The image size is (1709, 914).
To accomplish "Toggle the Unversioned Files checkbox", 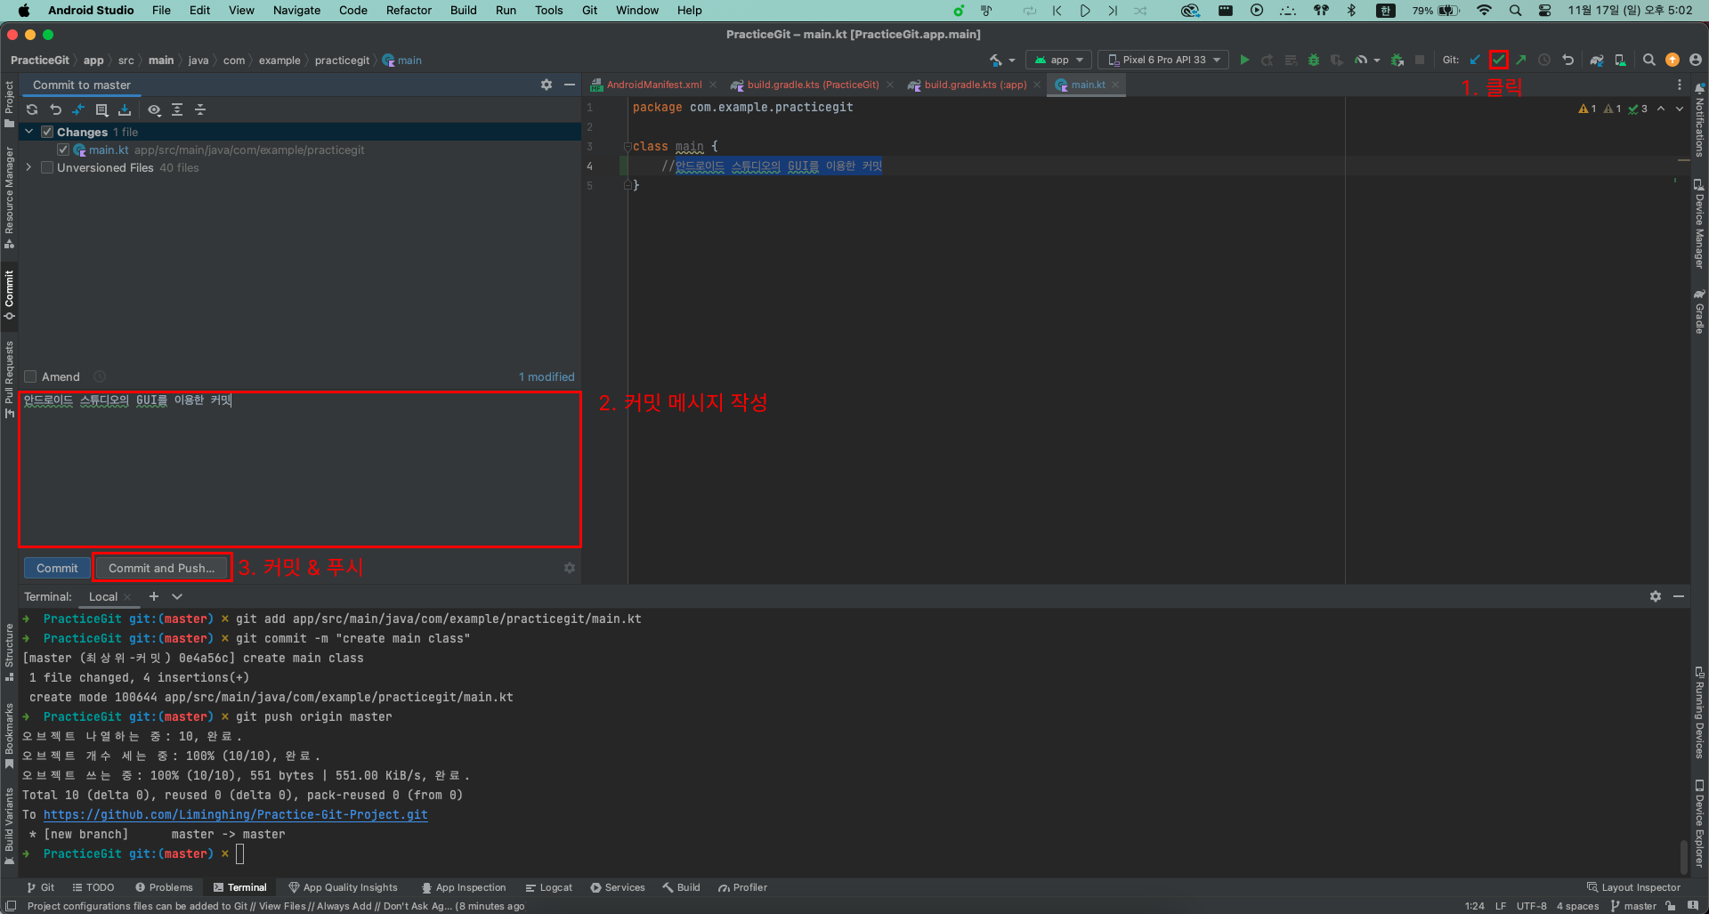I will click(47, 167).
